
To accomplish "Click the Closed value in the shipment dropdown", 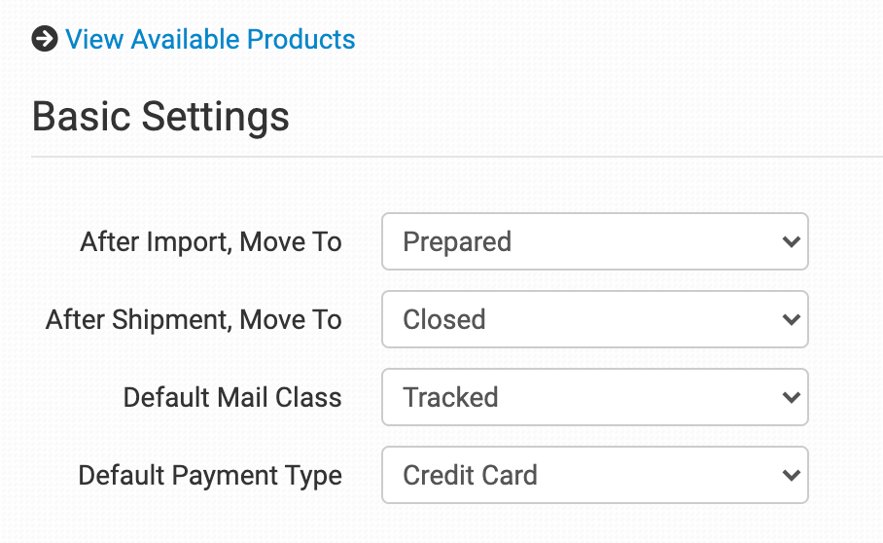I will [x=444, y=319].
